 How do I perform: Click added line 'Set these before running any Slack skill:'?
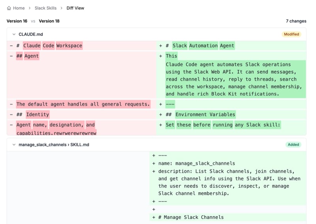[231, 128]
